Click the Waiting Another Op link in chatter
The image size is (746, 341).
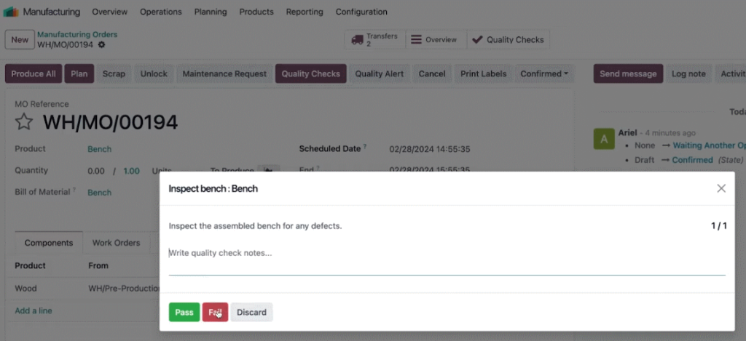tap(710, 145)
